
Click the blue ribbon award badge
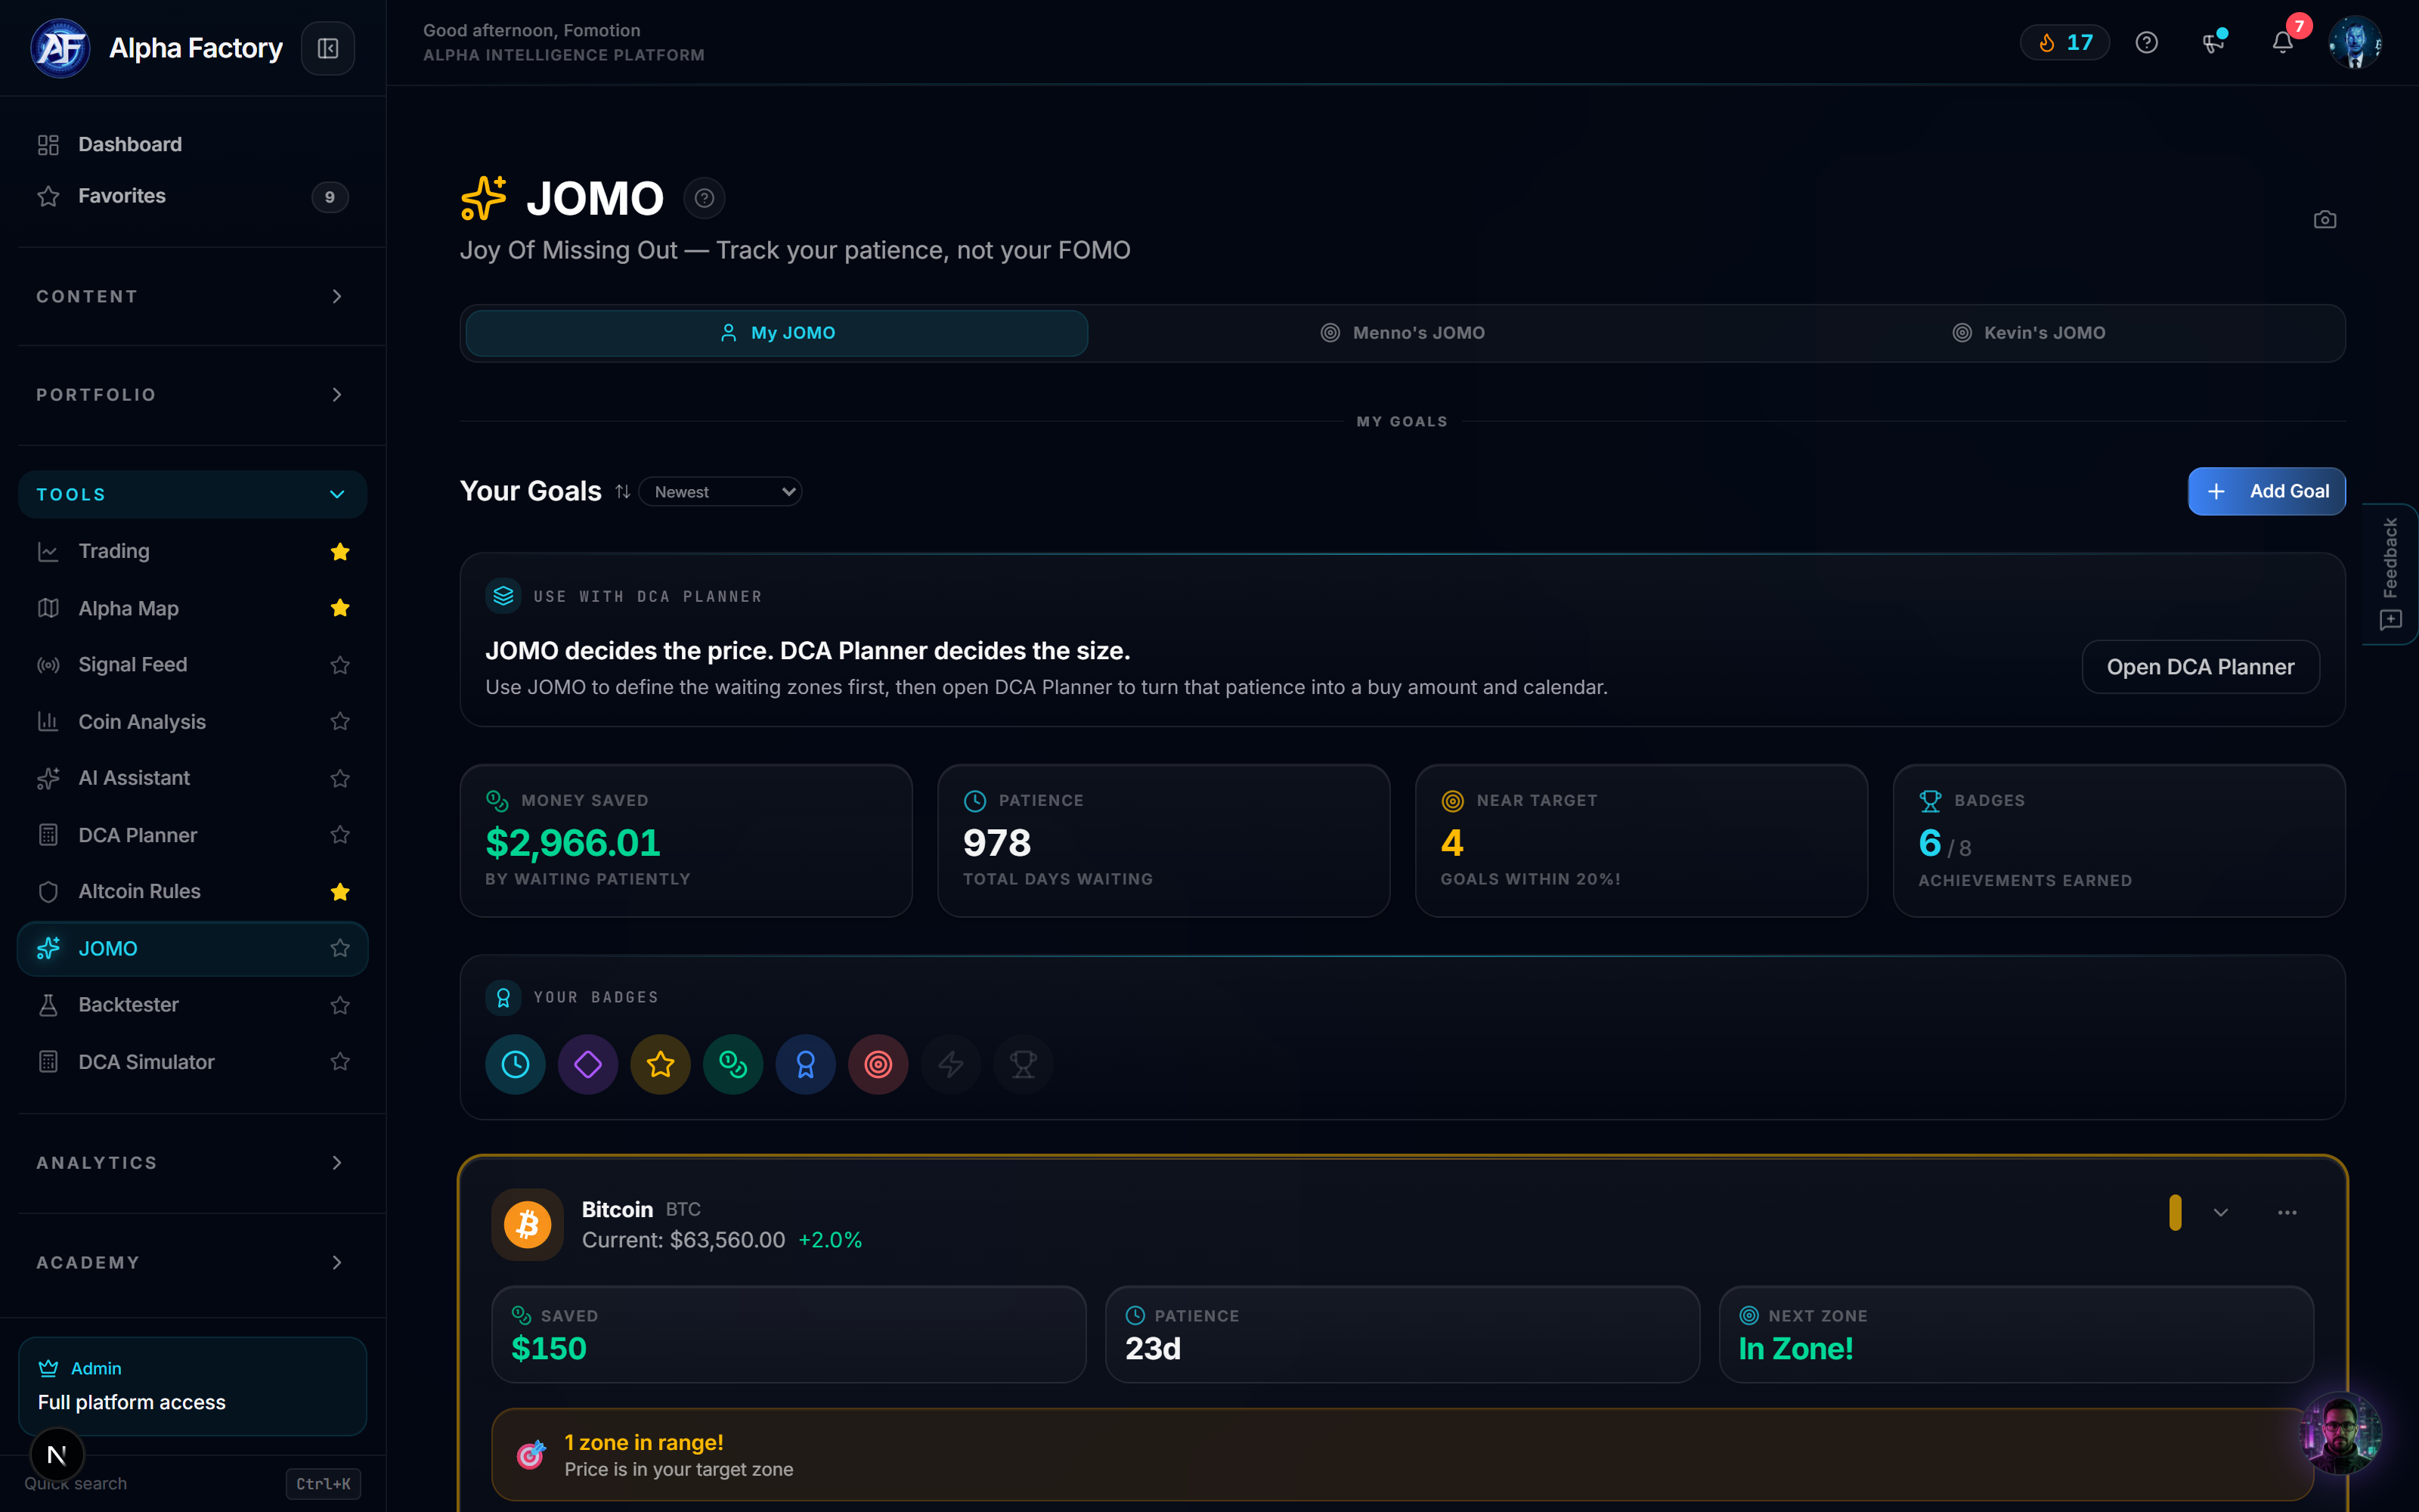pyautogui.click(x=806, y=1064)
